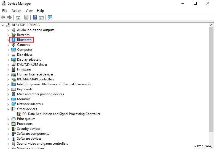The image size is (214, 149).
Task: Click the Properties sheet toolbar icon
Action: (26, 17)
